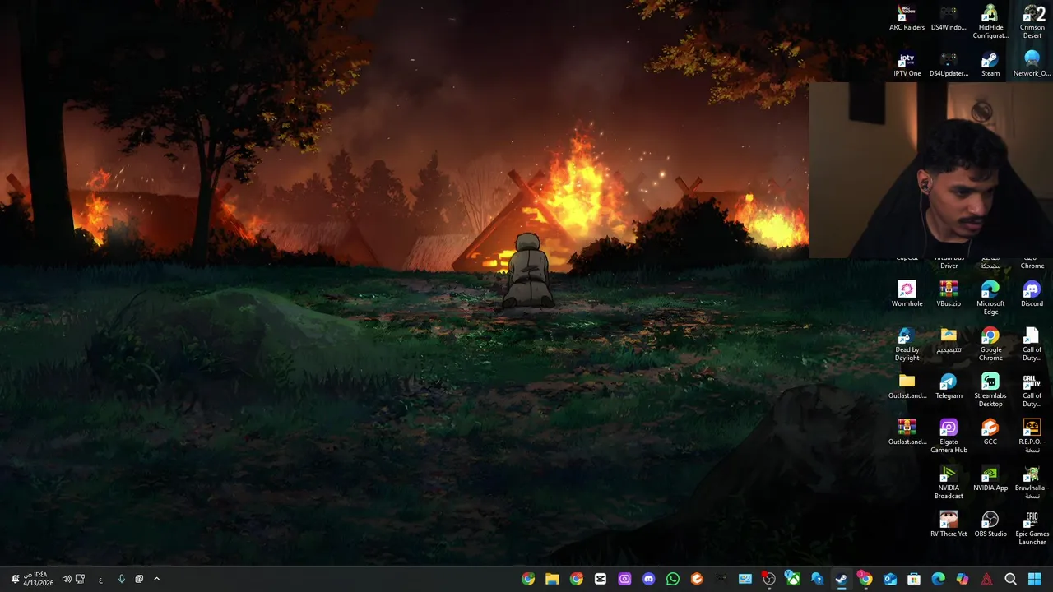The height and width of the screenshot is (592, 1053).
Task: Launch Streamlabs Desktop from the desktop
Action: [x=990, y=391]
